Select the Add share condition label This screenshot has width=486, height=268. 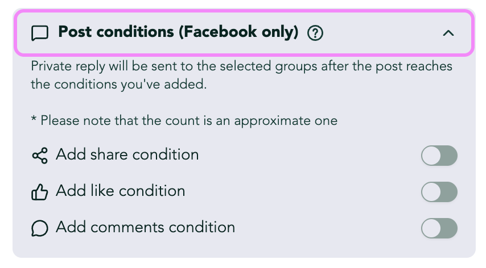[x=127, y=154]
